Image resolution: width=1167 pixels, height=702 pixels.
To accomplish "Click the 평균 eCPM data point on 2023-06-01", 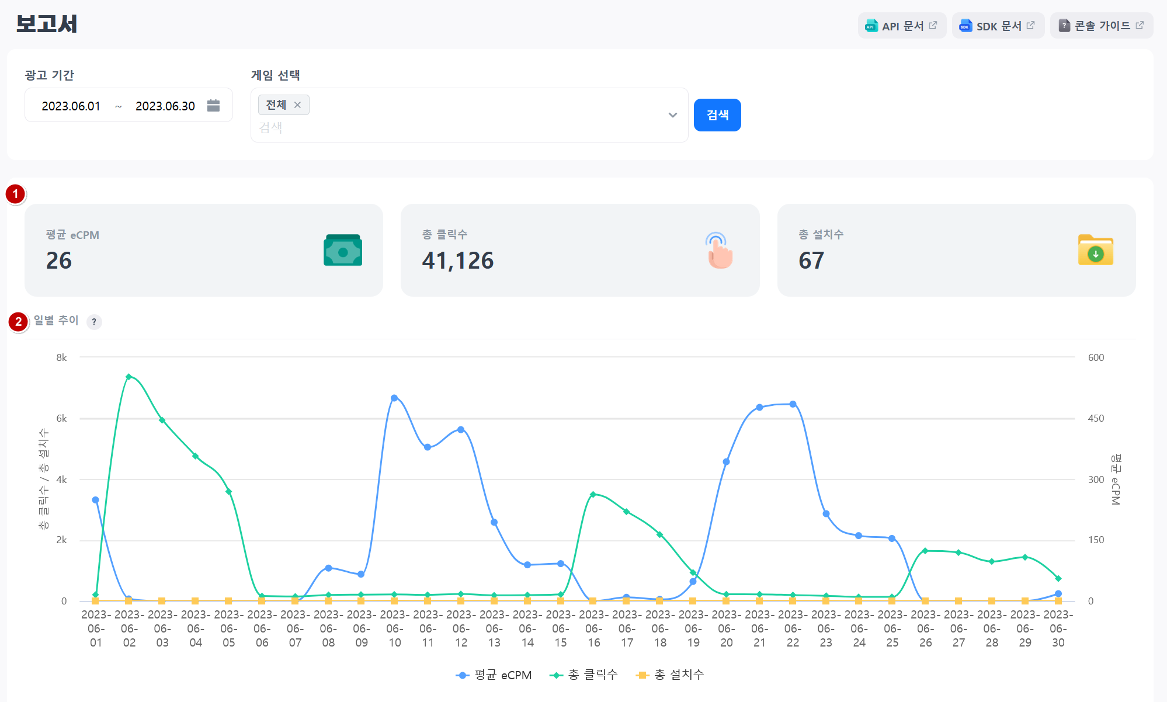I will pyautogui.click(x=96, y=500).
